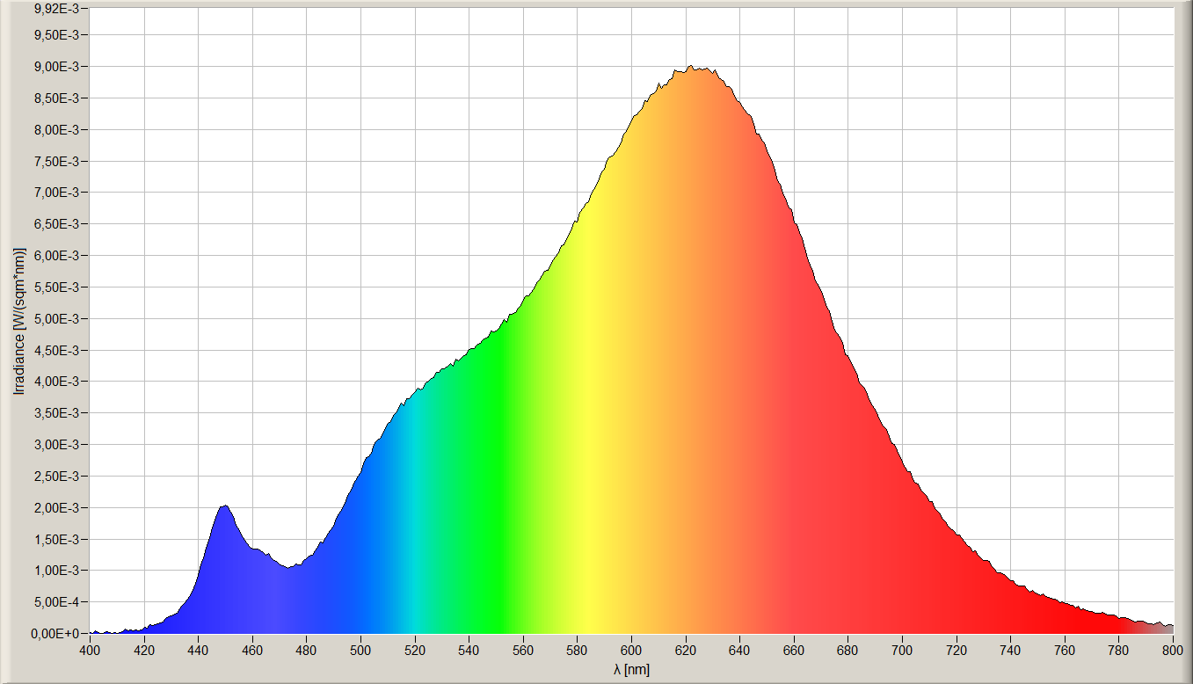The image size is (1193, 684).
Task: Click the 760 wavelength tick label
Action: [1065, 651]
